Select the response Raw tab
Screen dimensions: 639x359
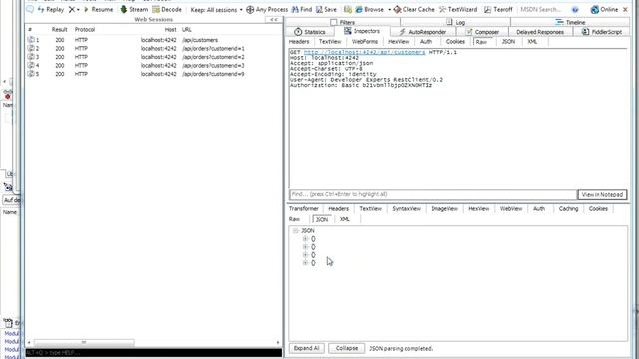tap(294, 219)
